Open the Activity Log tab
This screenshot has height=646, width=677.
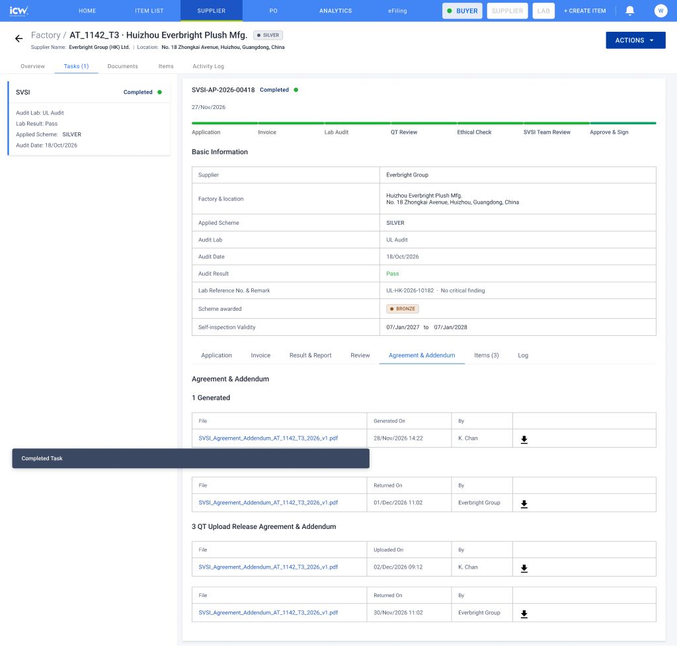point(208,66)
